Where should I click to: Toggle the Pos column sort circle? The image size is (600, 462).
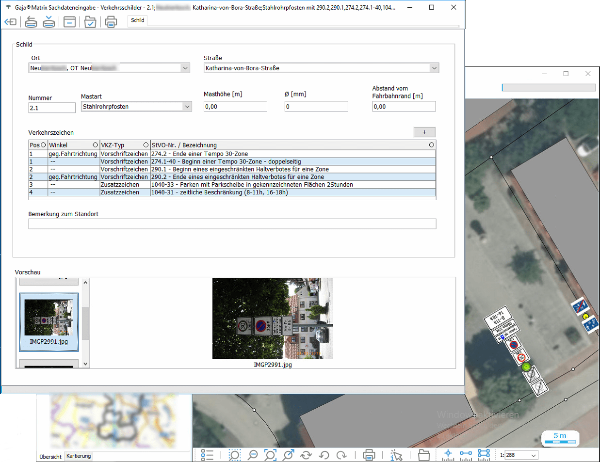[x=43, y=145]
